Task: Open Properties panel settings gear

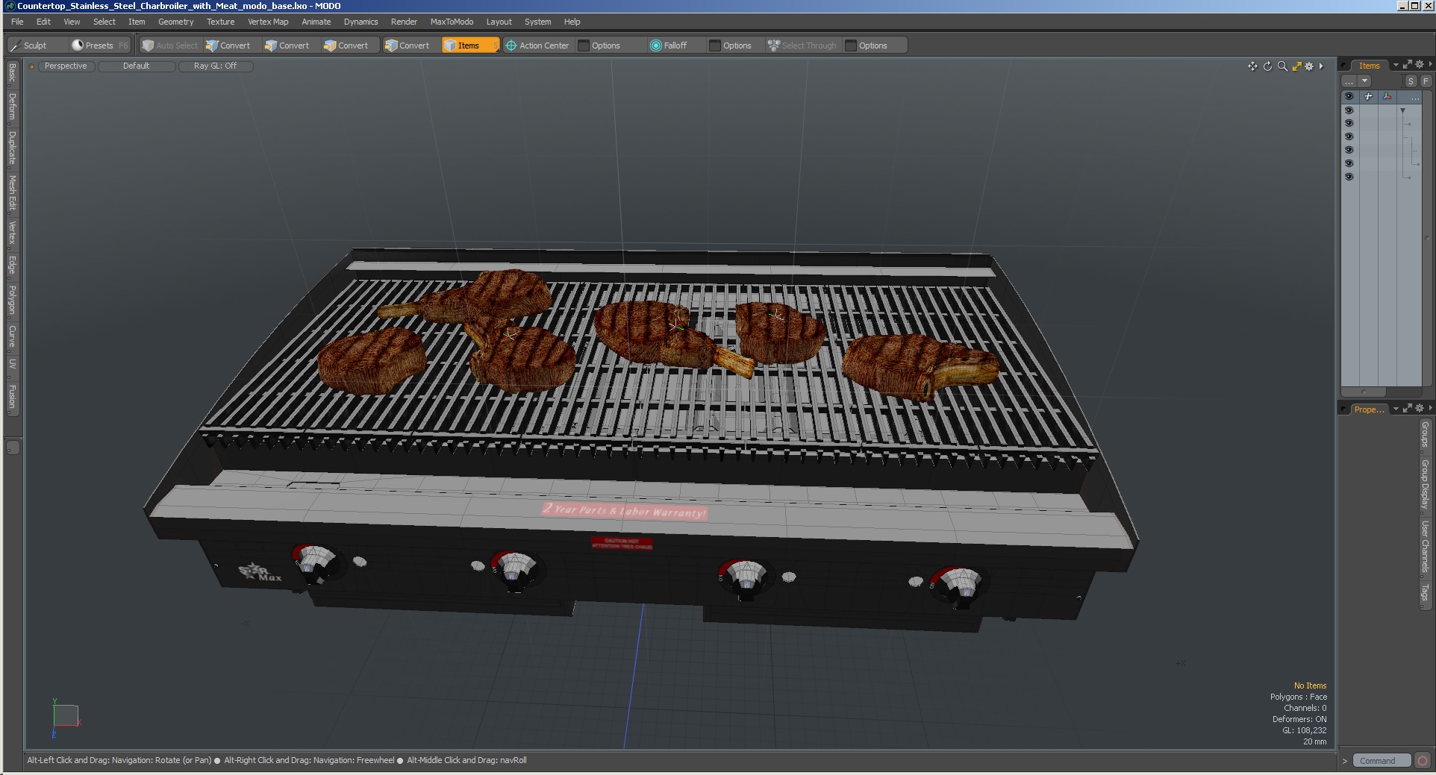Action: [1420, 408]
